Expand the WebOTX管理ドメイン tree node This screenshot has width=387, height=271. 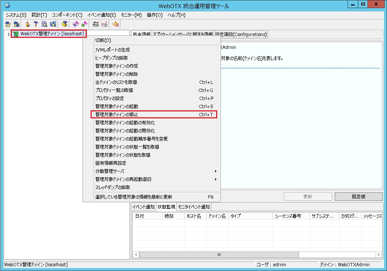tap(8, 33)
